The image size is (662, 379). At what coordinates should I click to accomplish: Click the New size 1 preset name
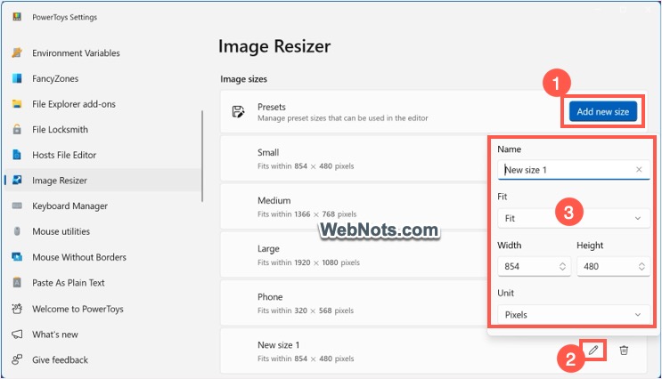pos(279,345)
